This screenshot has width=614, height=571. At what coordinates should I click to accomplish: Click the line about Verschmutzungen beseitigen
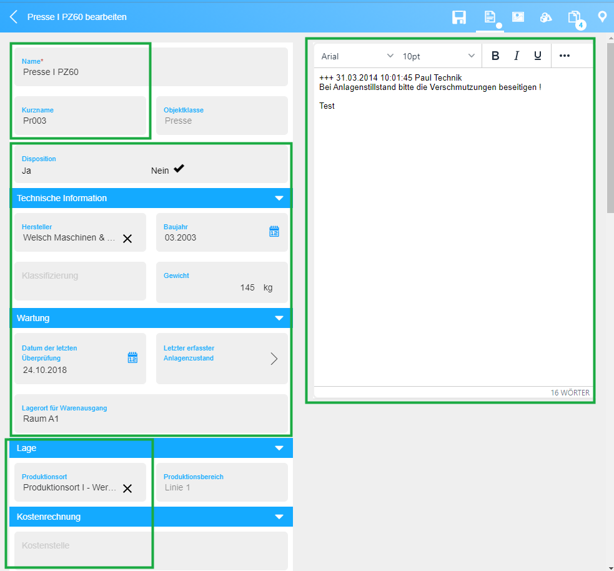pos(430,87)
